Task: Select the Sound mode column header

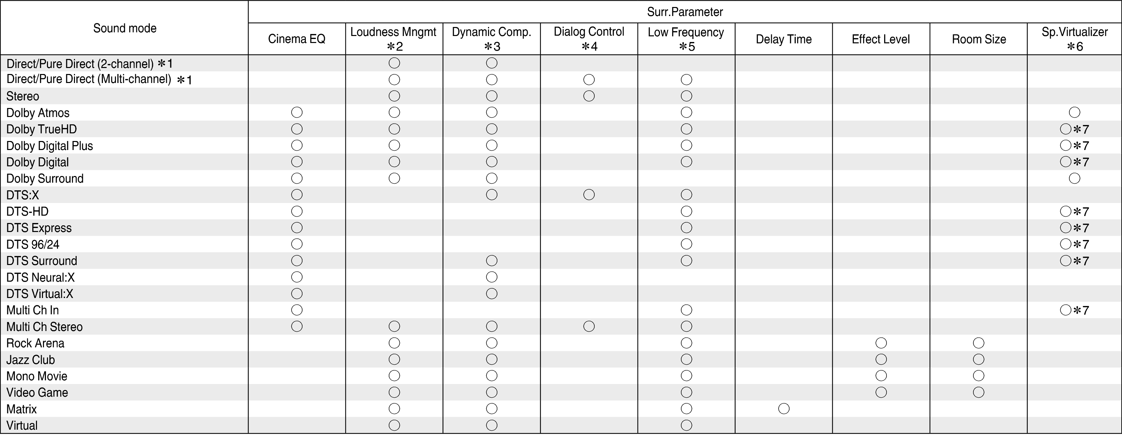Action: pyautogui.click(x=125, y=28)
